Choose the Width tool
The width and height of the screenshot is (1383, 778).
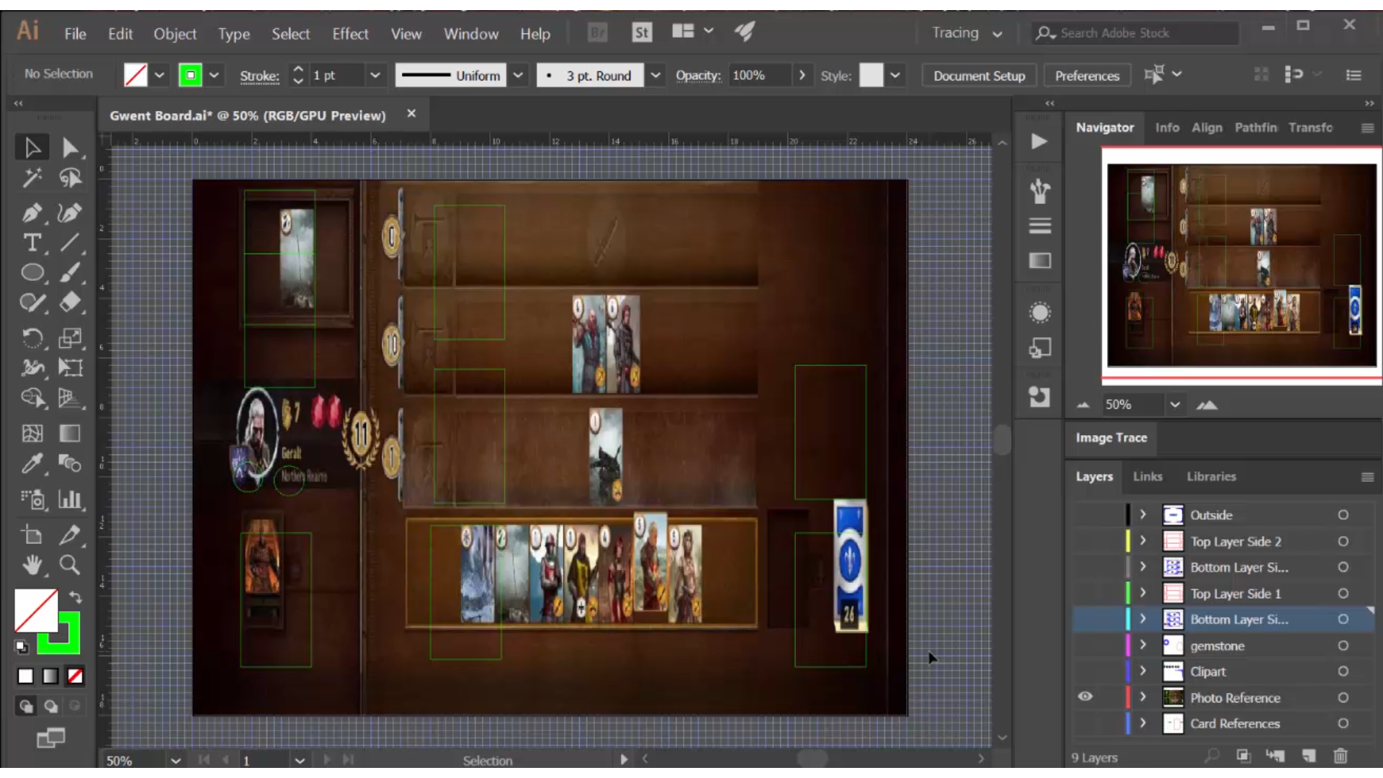click(x=32, y=368)
